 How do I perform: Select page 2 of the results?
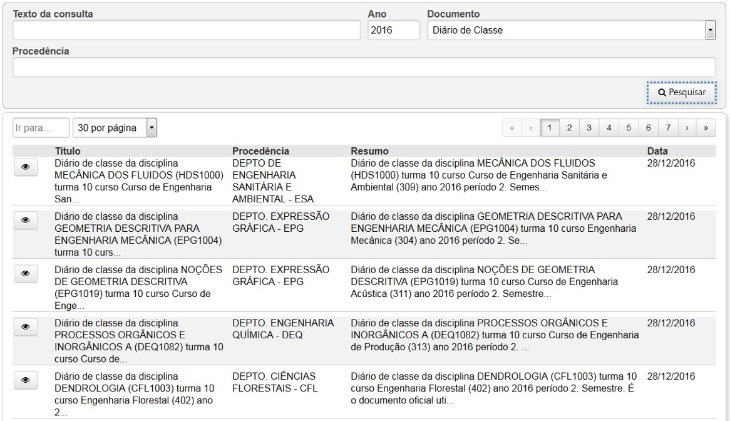(568, 127)
